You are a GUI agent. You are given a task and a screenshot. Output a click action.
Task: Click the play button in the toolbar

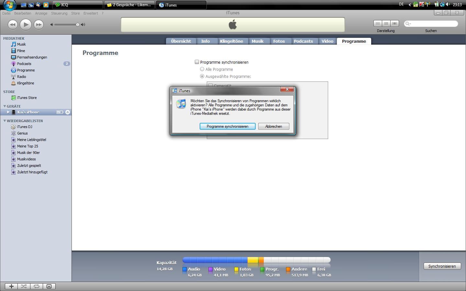click(26, 25)
